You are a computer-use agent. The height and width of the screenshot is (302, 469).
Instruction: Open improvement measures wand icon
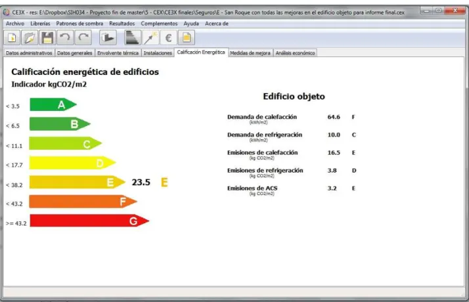coord(150,37)
